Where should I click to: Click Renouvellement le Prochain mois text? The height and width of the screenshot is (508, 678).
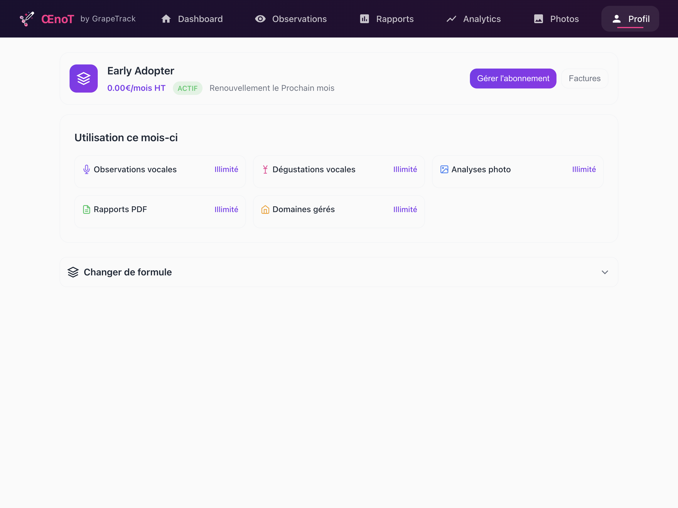tap(272, 88)
